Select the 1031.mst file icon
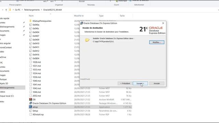Screen dimensions: 219x123 [x=30, y=66]
